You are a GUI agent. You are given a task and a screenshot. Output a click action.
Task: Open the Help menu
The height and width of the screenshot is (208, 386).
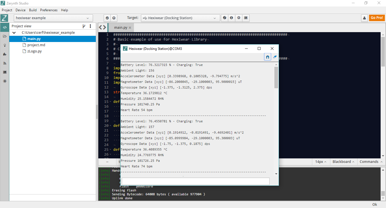(65, 10)
